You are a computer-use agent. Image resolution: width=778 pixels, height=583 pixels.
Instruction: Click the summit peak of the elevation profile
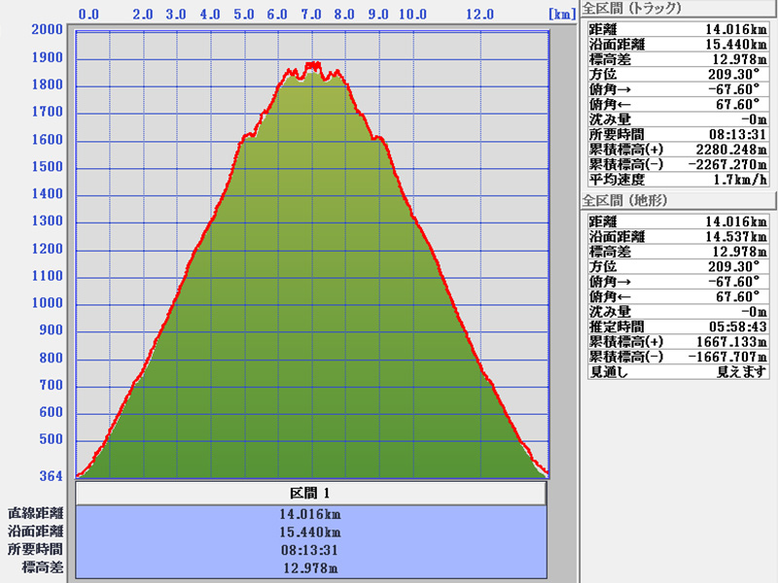click(312, 65)
